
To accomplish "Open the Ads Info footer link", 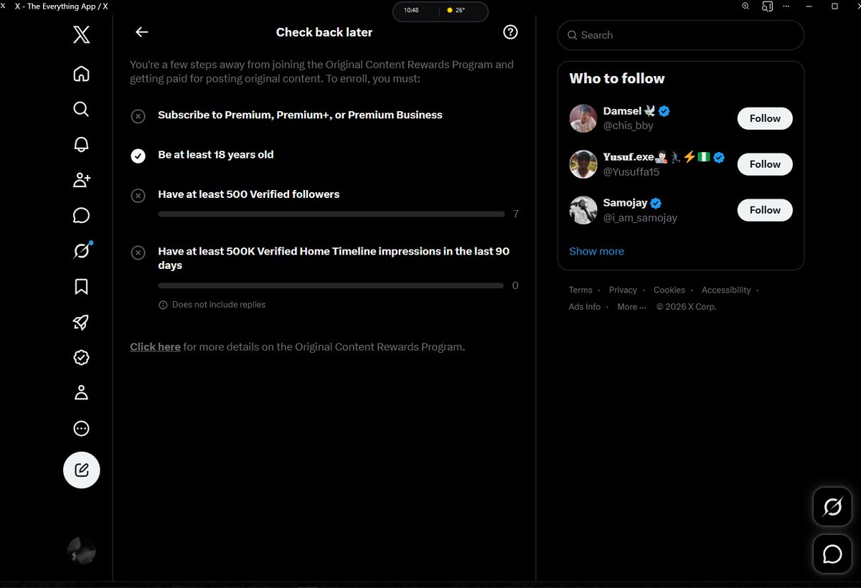I will [585, 306].
